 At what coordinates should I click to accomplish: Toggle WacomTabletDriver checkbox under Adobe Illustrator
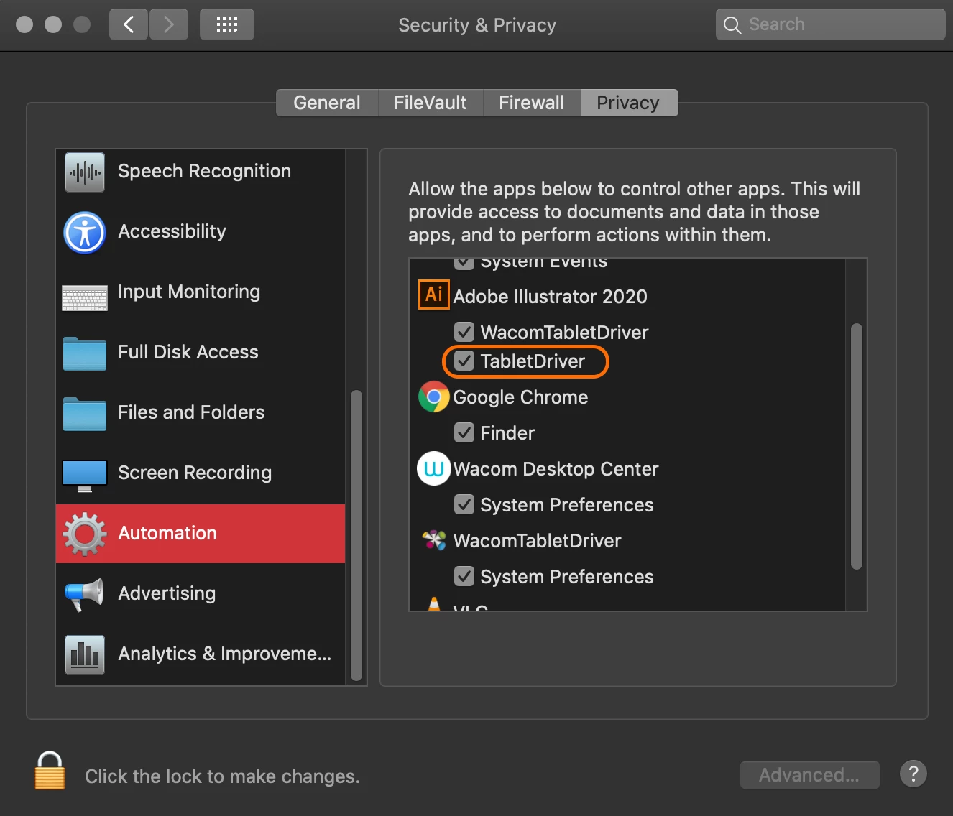pos(464,332)
